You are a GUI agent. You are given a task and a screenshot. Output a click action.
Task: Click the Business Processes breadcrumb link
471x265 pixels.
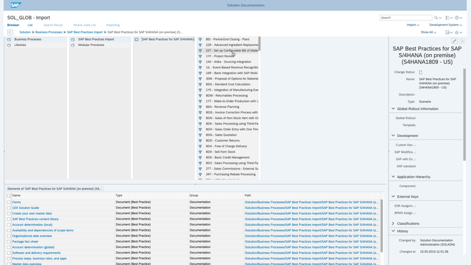click(x=48, y=32)
